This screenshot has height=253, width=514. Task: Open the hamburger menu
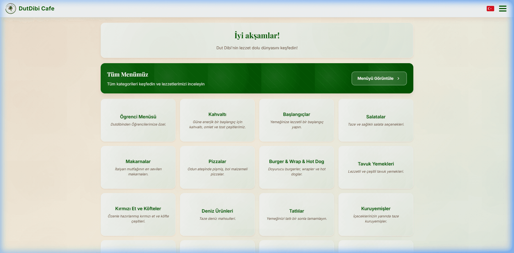[502, 9]
